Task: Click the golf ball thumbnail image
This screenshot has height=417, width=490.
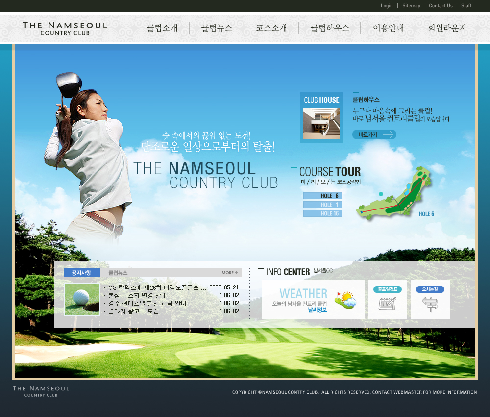Action: 82,299
